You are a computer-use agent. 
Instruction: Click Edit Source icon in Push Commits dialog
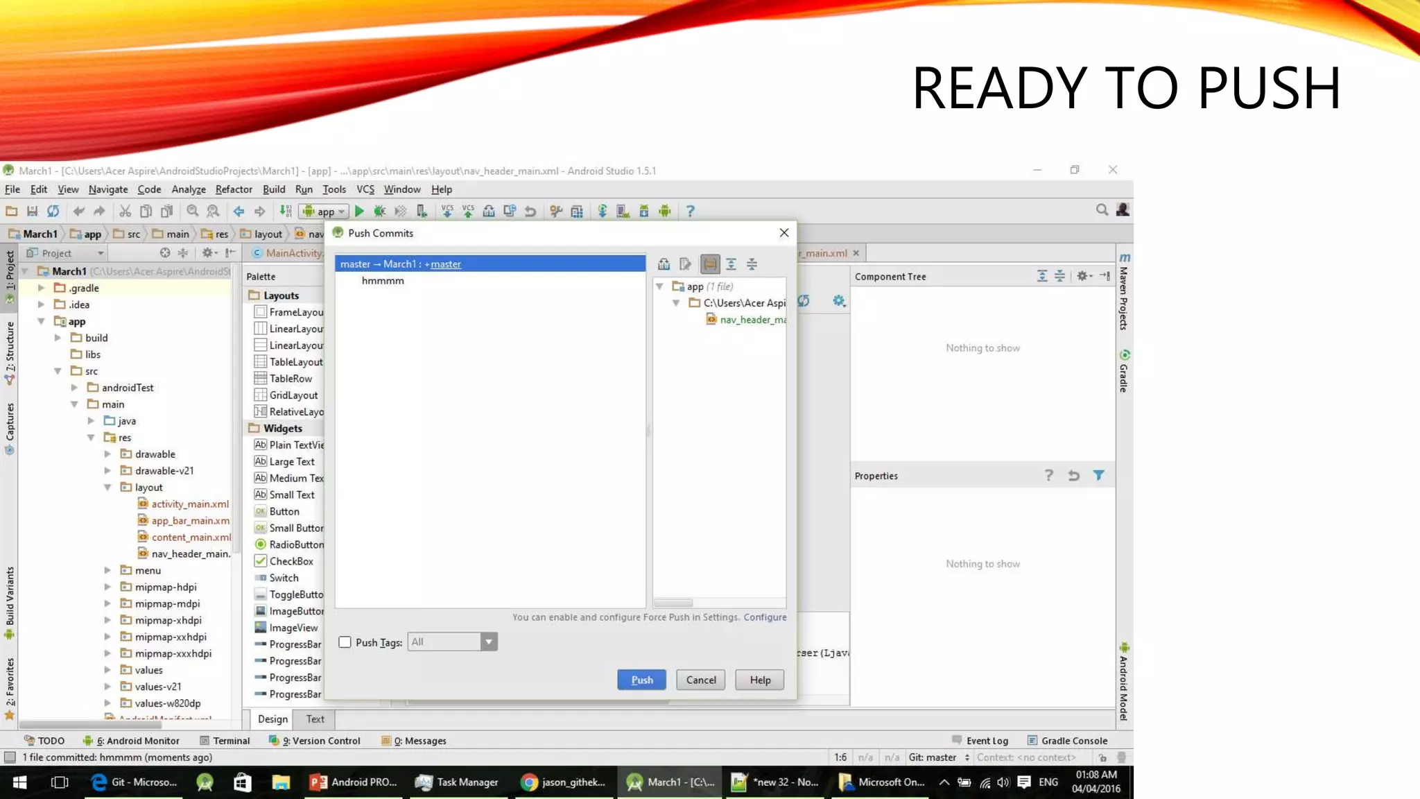(685, 264)
